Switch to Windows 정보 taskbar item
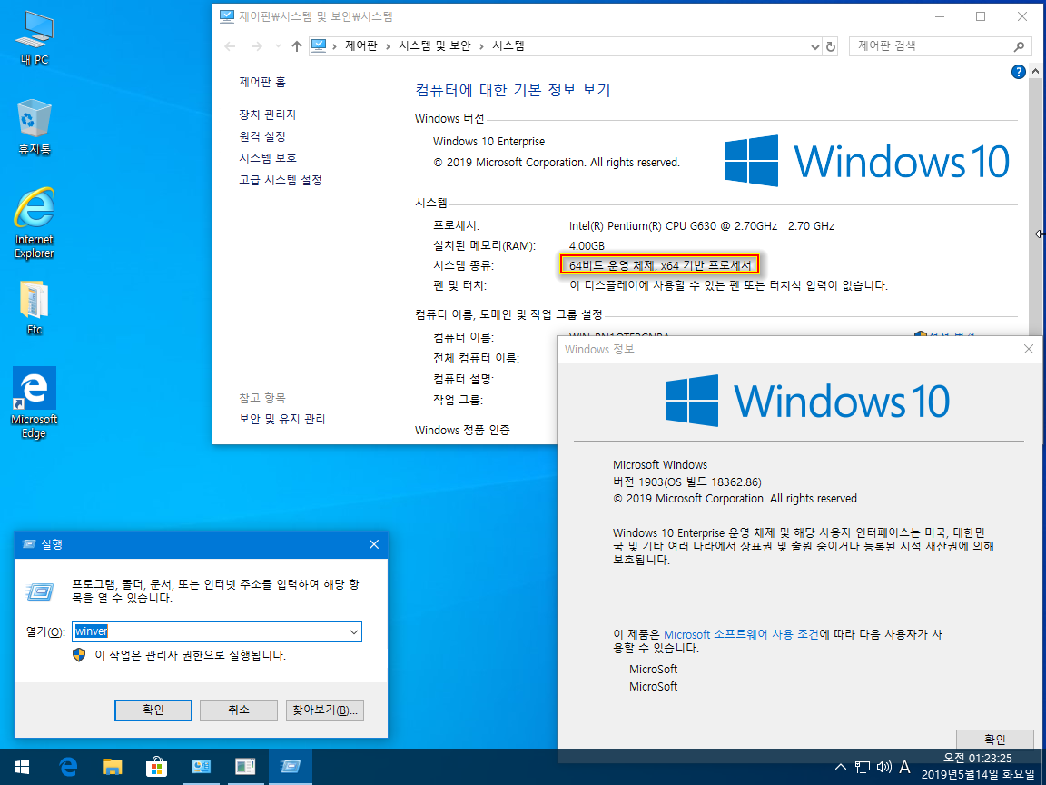 tap(245, 767)
